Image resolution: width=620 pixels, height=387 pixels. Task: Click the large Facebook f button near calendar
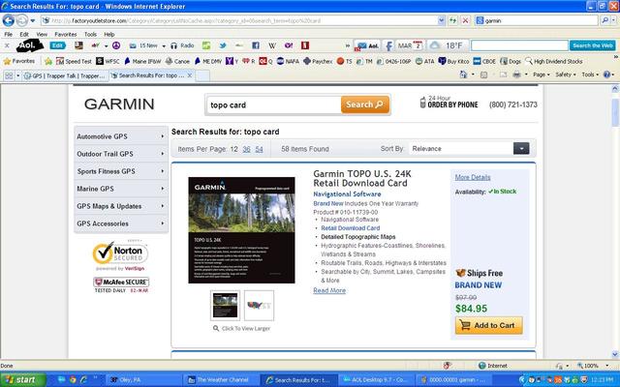coord(388,45)
